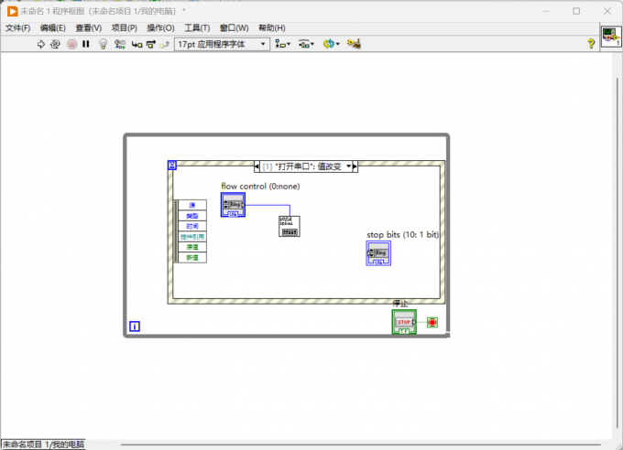The width and height of the screenshot is (623, 450).
Task: Click the LabVIEW icon in the title bar
Action: [12, 11]
